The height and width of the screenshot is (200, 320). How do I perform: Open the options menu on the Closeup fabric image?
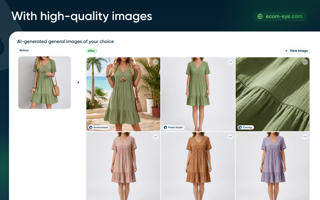[x=305, y=62]
